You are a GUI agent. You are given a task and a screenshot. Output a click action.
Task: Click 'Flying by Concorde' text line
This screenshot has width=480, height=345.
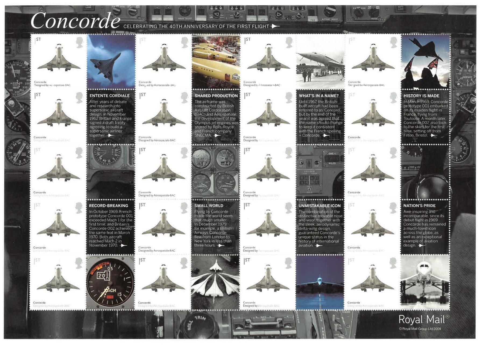pos(211,212)
